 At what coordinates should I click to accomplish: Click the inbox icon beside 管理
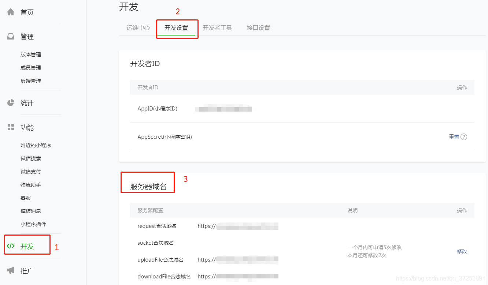(x=11, y=37)
